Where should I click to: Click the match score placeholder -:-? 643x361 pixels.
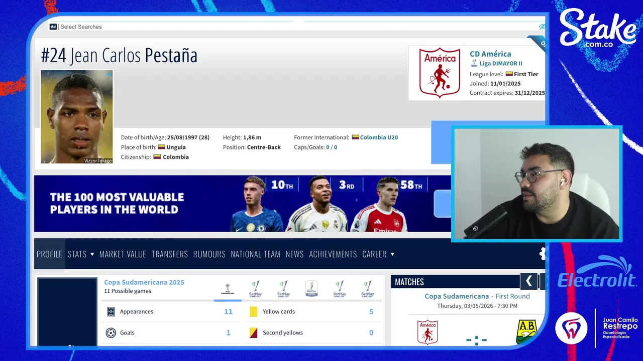coord(476,340)
